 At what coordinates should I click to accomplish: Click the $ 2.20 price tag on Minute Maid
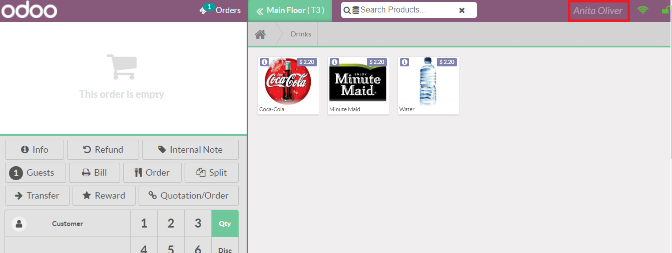click(377, 62)
